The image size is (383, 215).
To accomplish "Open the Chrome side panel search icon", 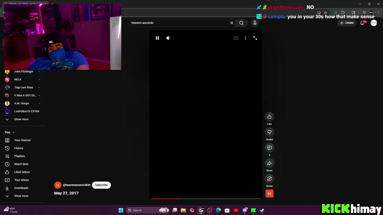I will [x=353, y=13].
